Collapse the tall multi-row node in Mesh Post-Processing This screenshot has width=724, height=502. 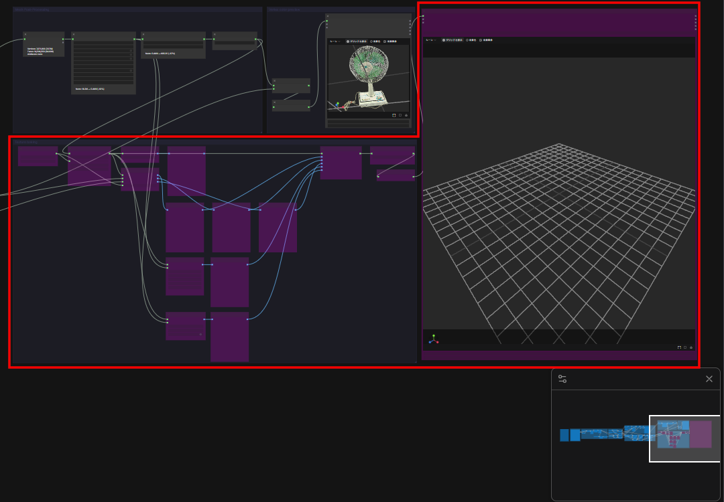click(x=74, y=34)
